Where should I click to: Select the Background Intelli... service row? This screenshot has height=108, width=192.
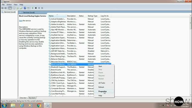(x=79, y=54)
